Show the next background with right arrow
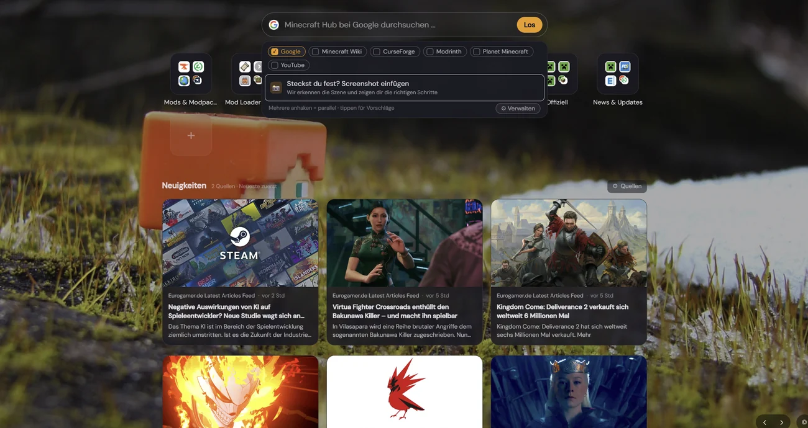 [781, 422]
